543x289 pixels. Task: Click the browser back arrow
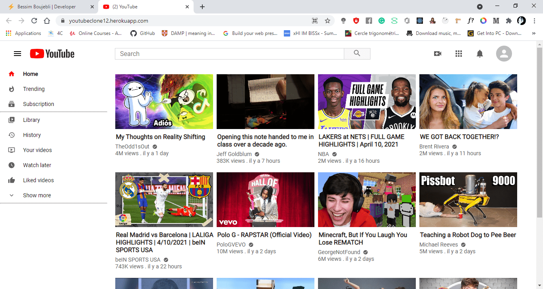tap(9, 21)
